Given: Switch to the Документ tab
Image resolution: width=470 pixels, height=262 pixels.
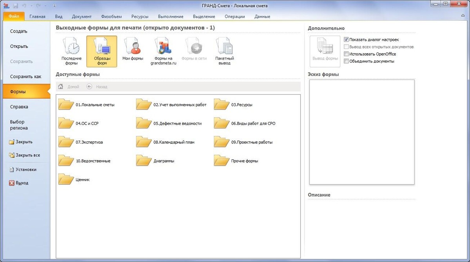Looking at the screenshot, I should click(82, 16).
